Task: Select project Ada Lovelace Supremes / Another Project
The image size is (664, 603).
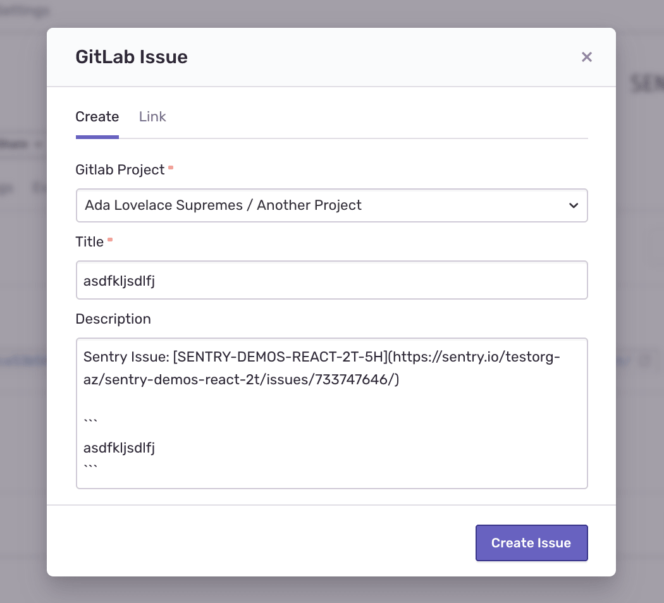Action: click(x=222, y=205)
